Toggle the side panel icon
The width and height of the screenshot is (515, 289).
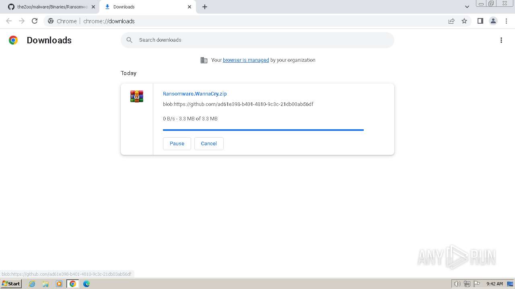point(480,21)
